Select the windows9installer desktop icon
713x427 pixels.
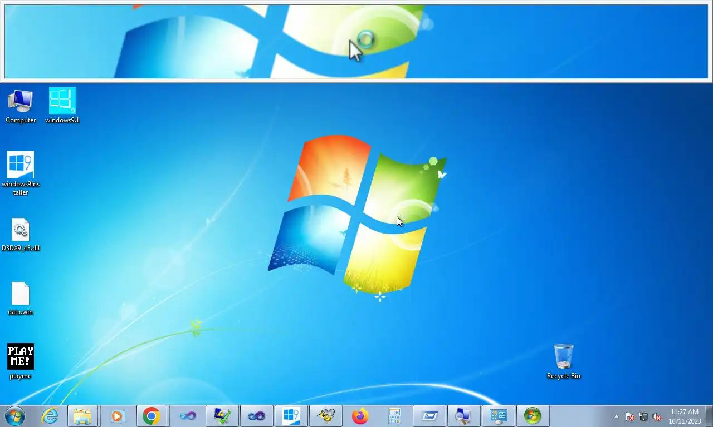point(21,173)
